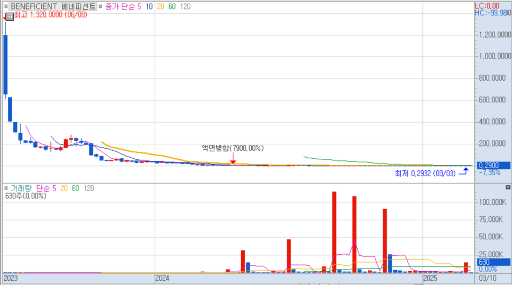Click the 50,000K volume axis label
The height and width of the screenshot is (285, 512).
491,237
